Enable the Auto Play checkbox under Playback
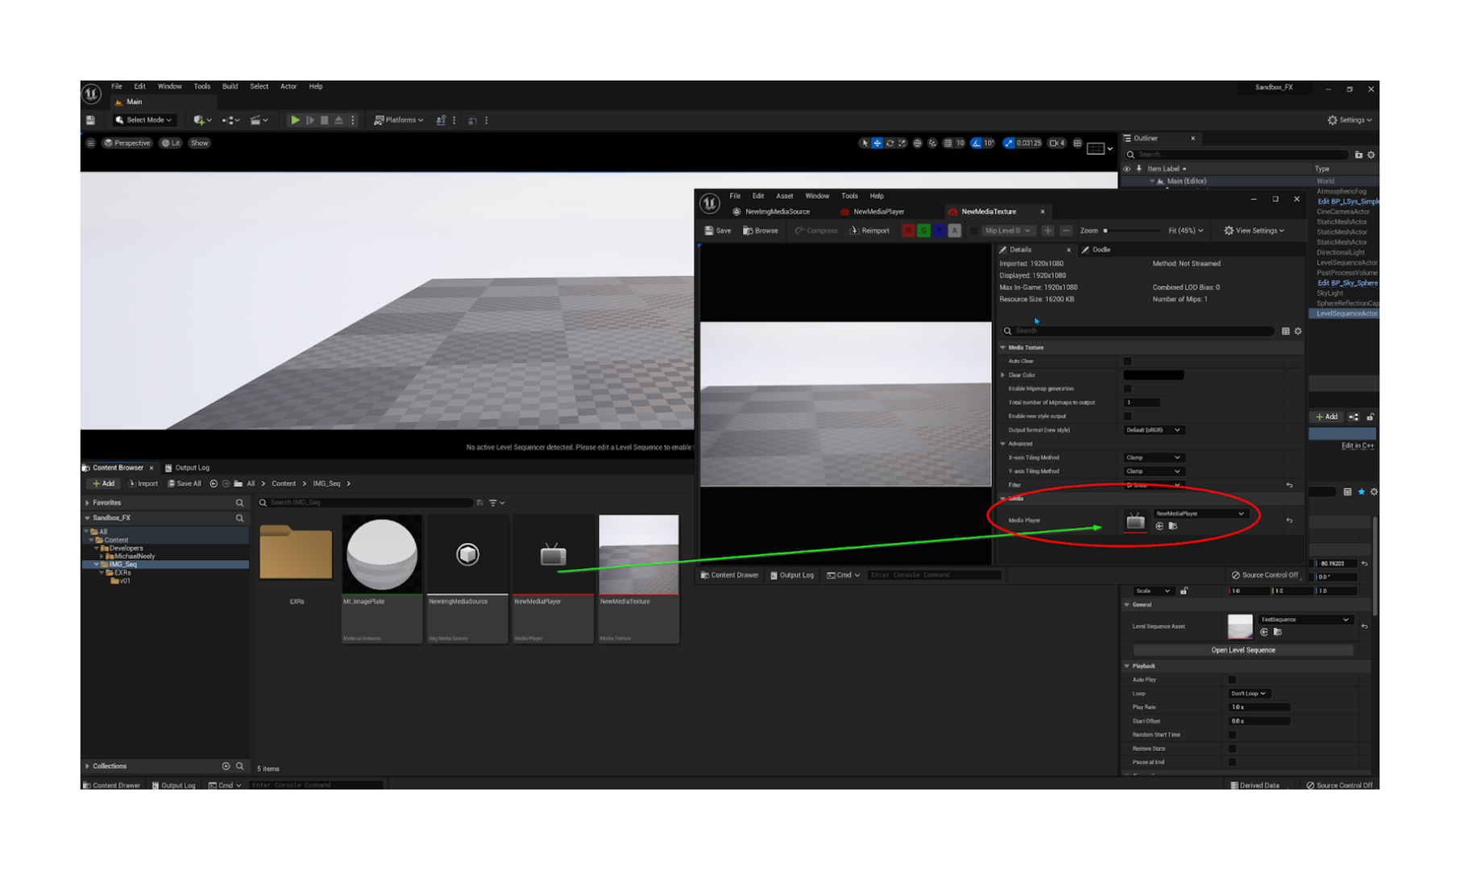The image size is (1460, 870). [1232, 679]
